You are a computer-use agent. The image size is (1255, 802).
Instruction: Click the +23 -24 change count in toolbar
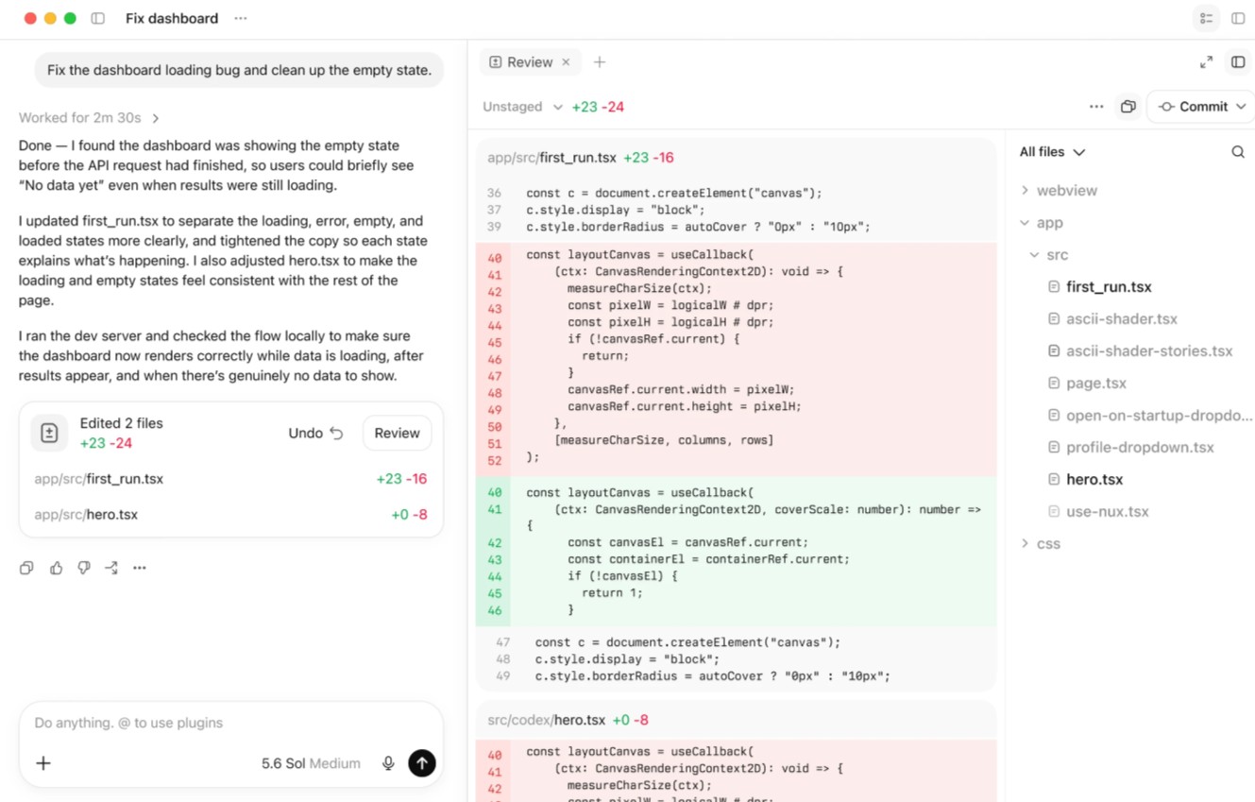598,107
